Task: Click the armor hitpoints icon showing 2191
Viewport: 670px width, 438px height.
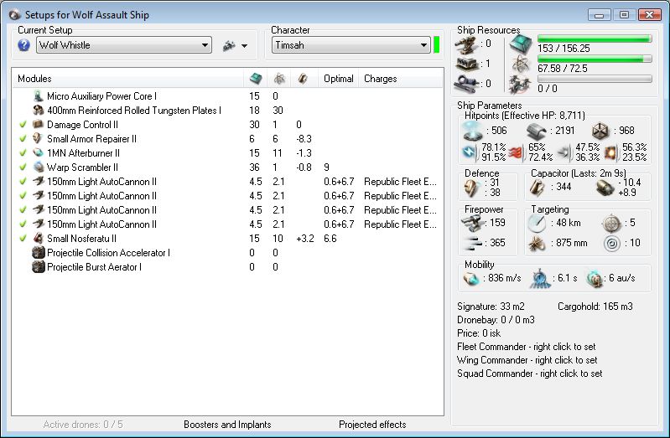Action: click(537, 131)
